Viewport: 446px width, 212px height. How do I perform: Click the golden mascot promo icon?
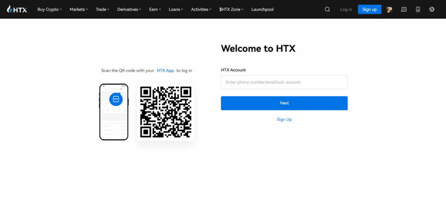point(389,9)
